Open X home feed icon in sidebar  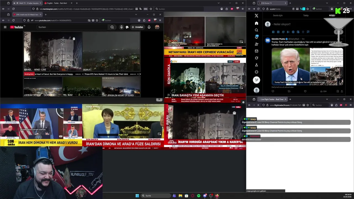point(256,23)
